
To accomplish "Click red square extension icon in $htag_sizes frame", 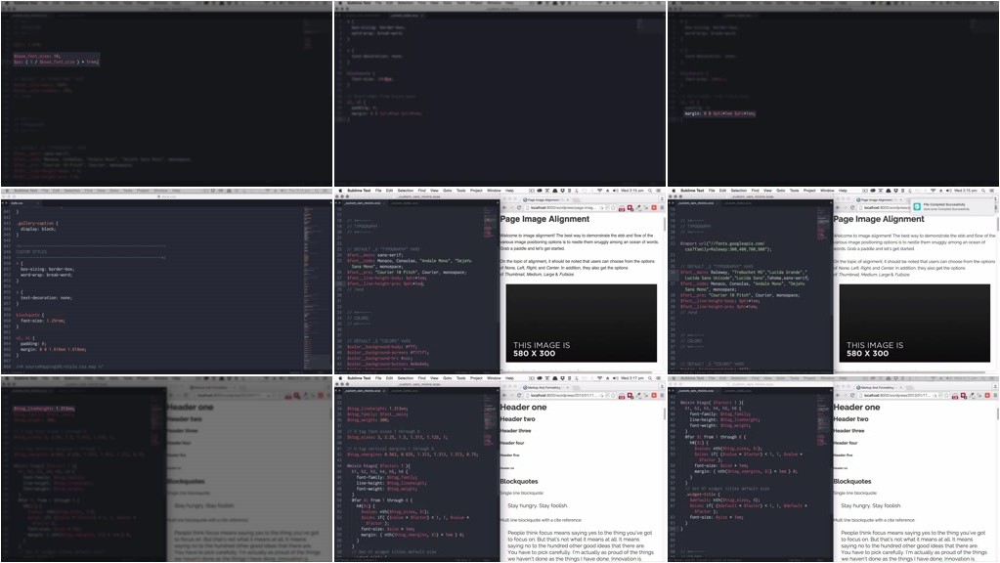I will point(654,396).
